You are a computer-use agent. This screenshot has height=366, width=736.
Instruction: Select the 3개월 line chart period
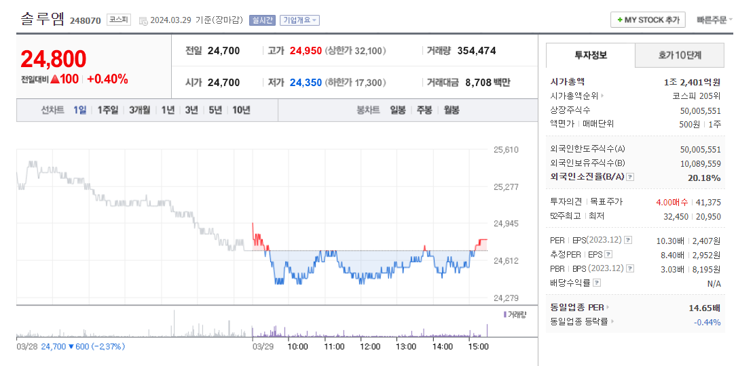tap(140, 110)
